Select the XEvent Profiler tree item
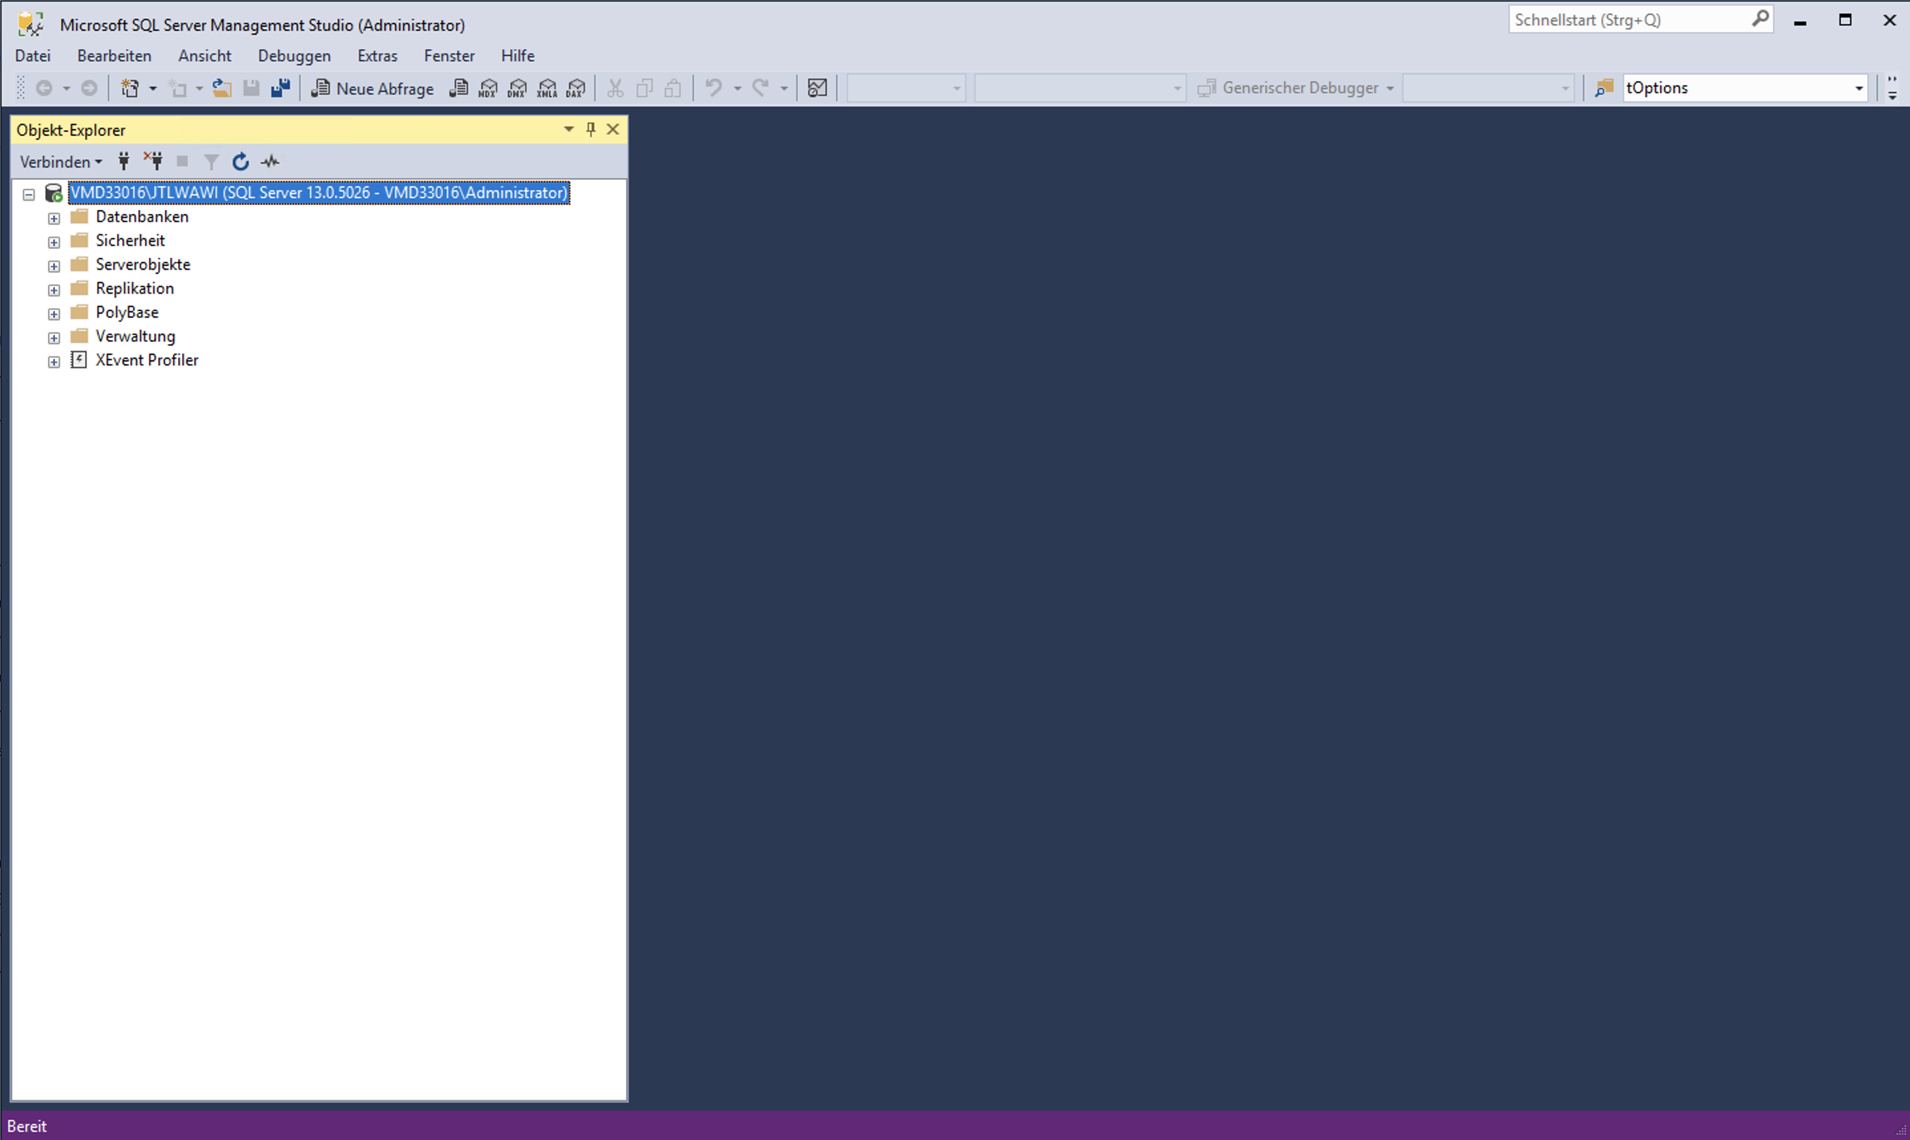1910x1140 pixels. (x=146, y=359)
